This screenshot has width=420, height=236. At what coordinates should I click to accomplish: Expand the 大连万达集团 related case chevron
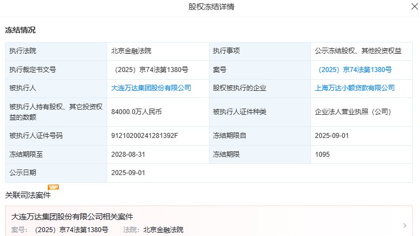[x=404, y=225]
